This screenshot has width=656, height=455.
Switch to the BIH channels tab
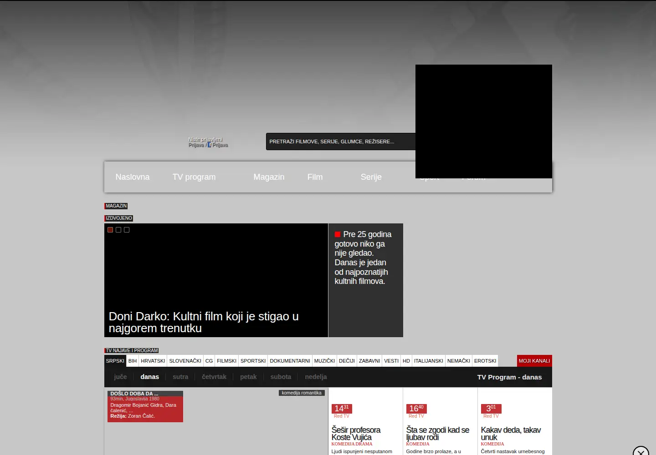coord(133,361)
